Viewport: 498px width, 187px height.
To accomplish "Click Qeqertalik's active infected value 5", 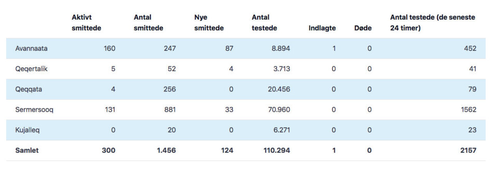I will (114, 69).
